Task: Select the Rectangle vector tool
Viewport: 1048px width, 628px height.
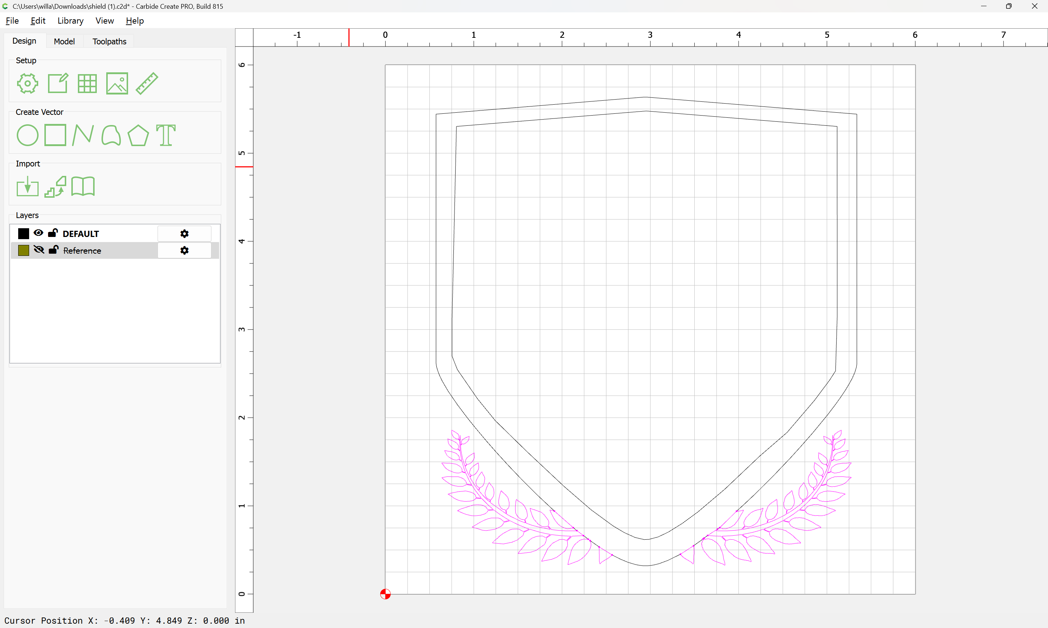Action: click(x=55, y=135)
